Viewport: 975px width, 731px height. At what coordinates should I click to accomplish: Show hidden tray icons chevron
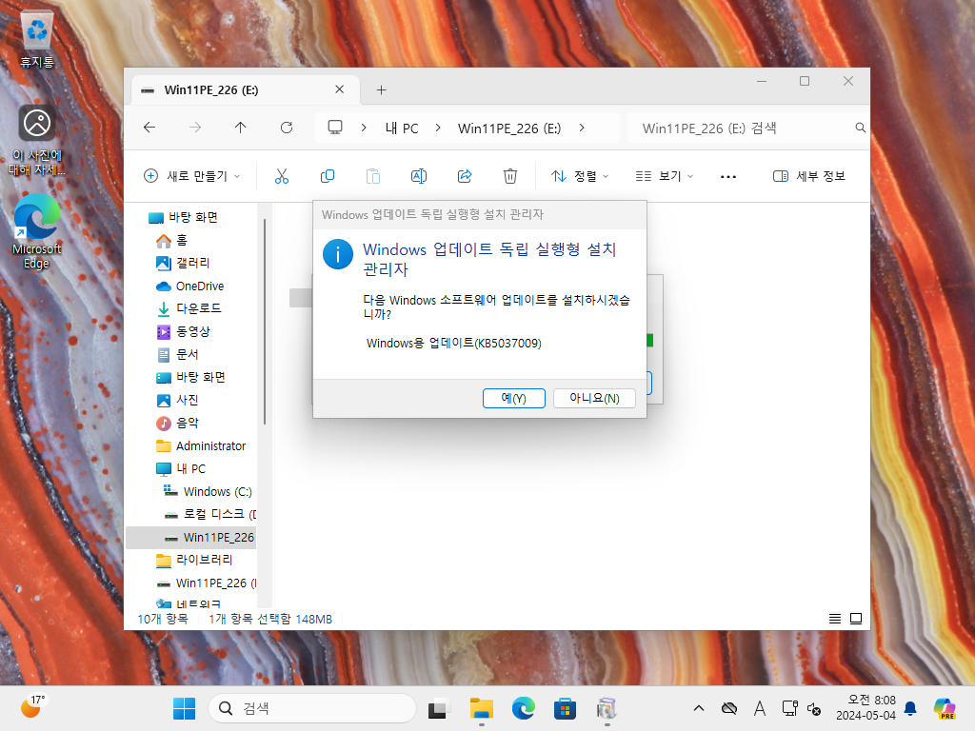699,708
